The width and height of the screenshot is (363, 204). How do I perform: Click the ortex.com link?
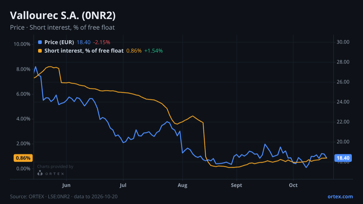[x=340, y=196]
